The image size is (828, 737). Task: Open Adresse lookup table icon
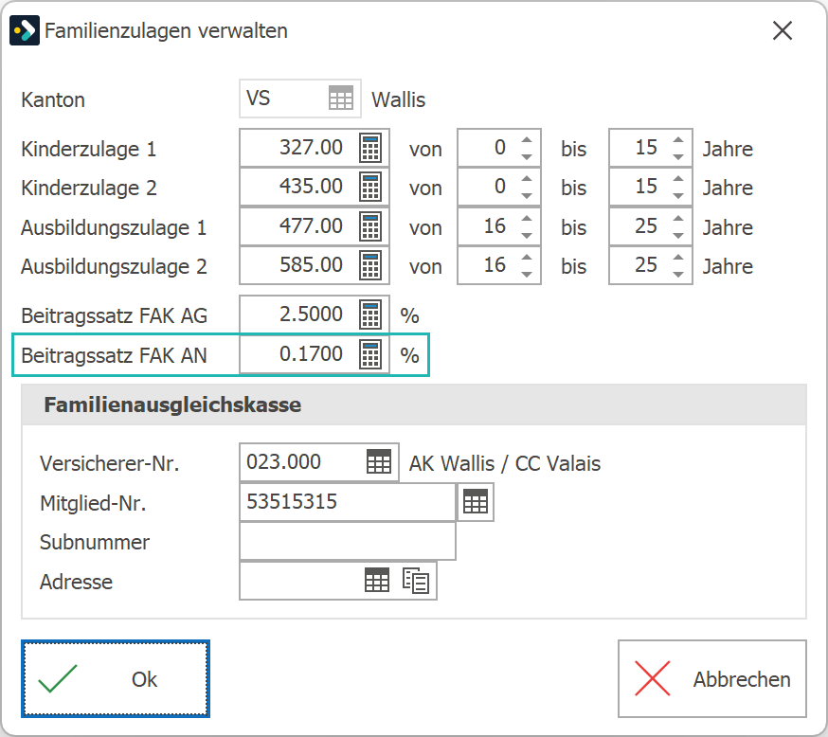click(377, 581)
